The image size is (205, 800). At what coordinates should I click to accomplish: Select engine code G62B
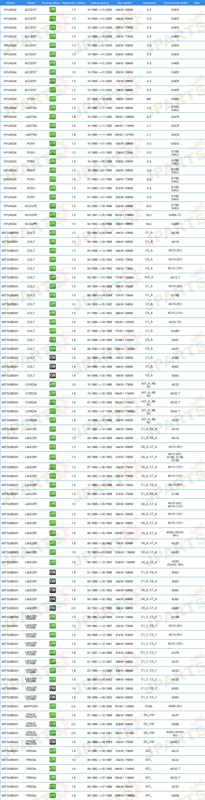coord(175,796)
